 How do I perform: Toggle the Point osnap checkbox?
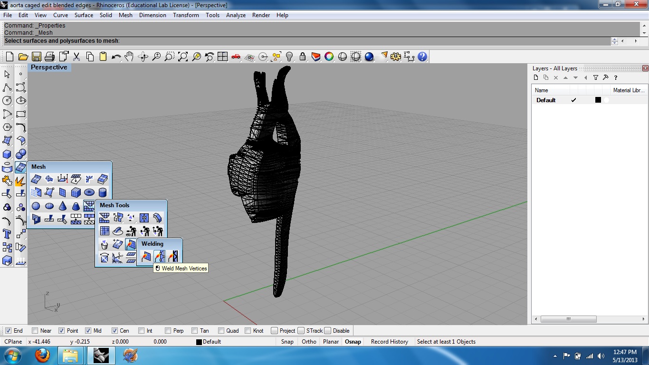coord(61,331)
